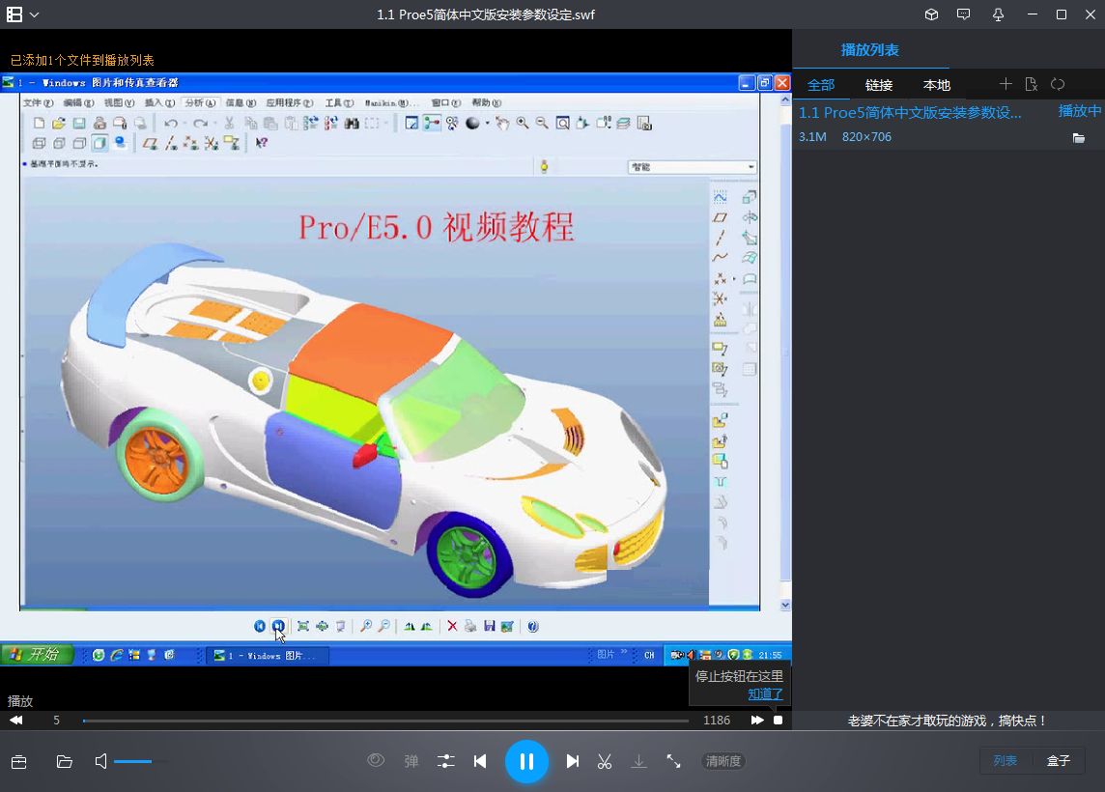1105x792 pixels.
Task: Mute audio by clicking the speaker icon
Action: pos(100,761)
